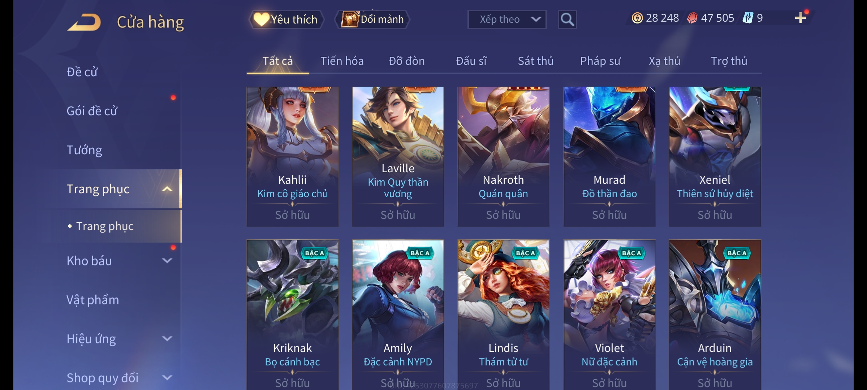Go back using the return arrow icon
Viewport: 867px width, 390px height.
[x=84, y=22]
